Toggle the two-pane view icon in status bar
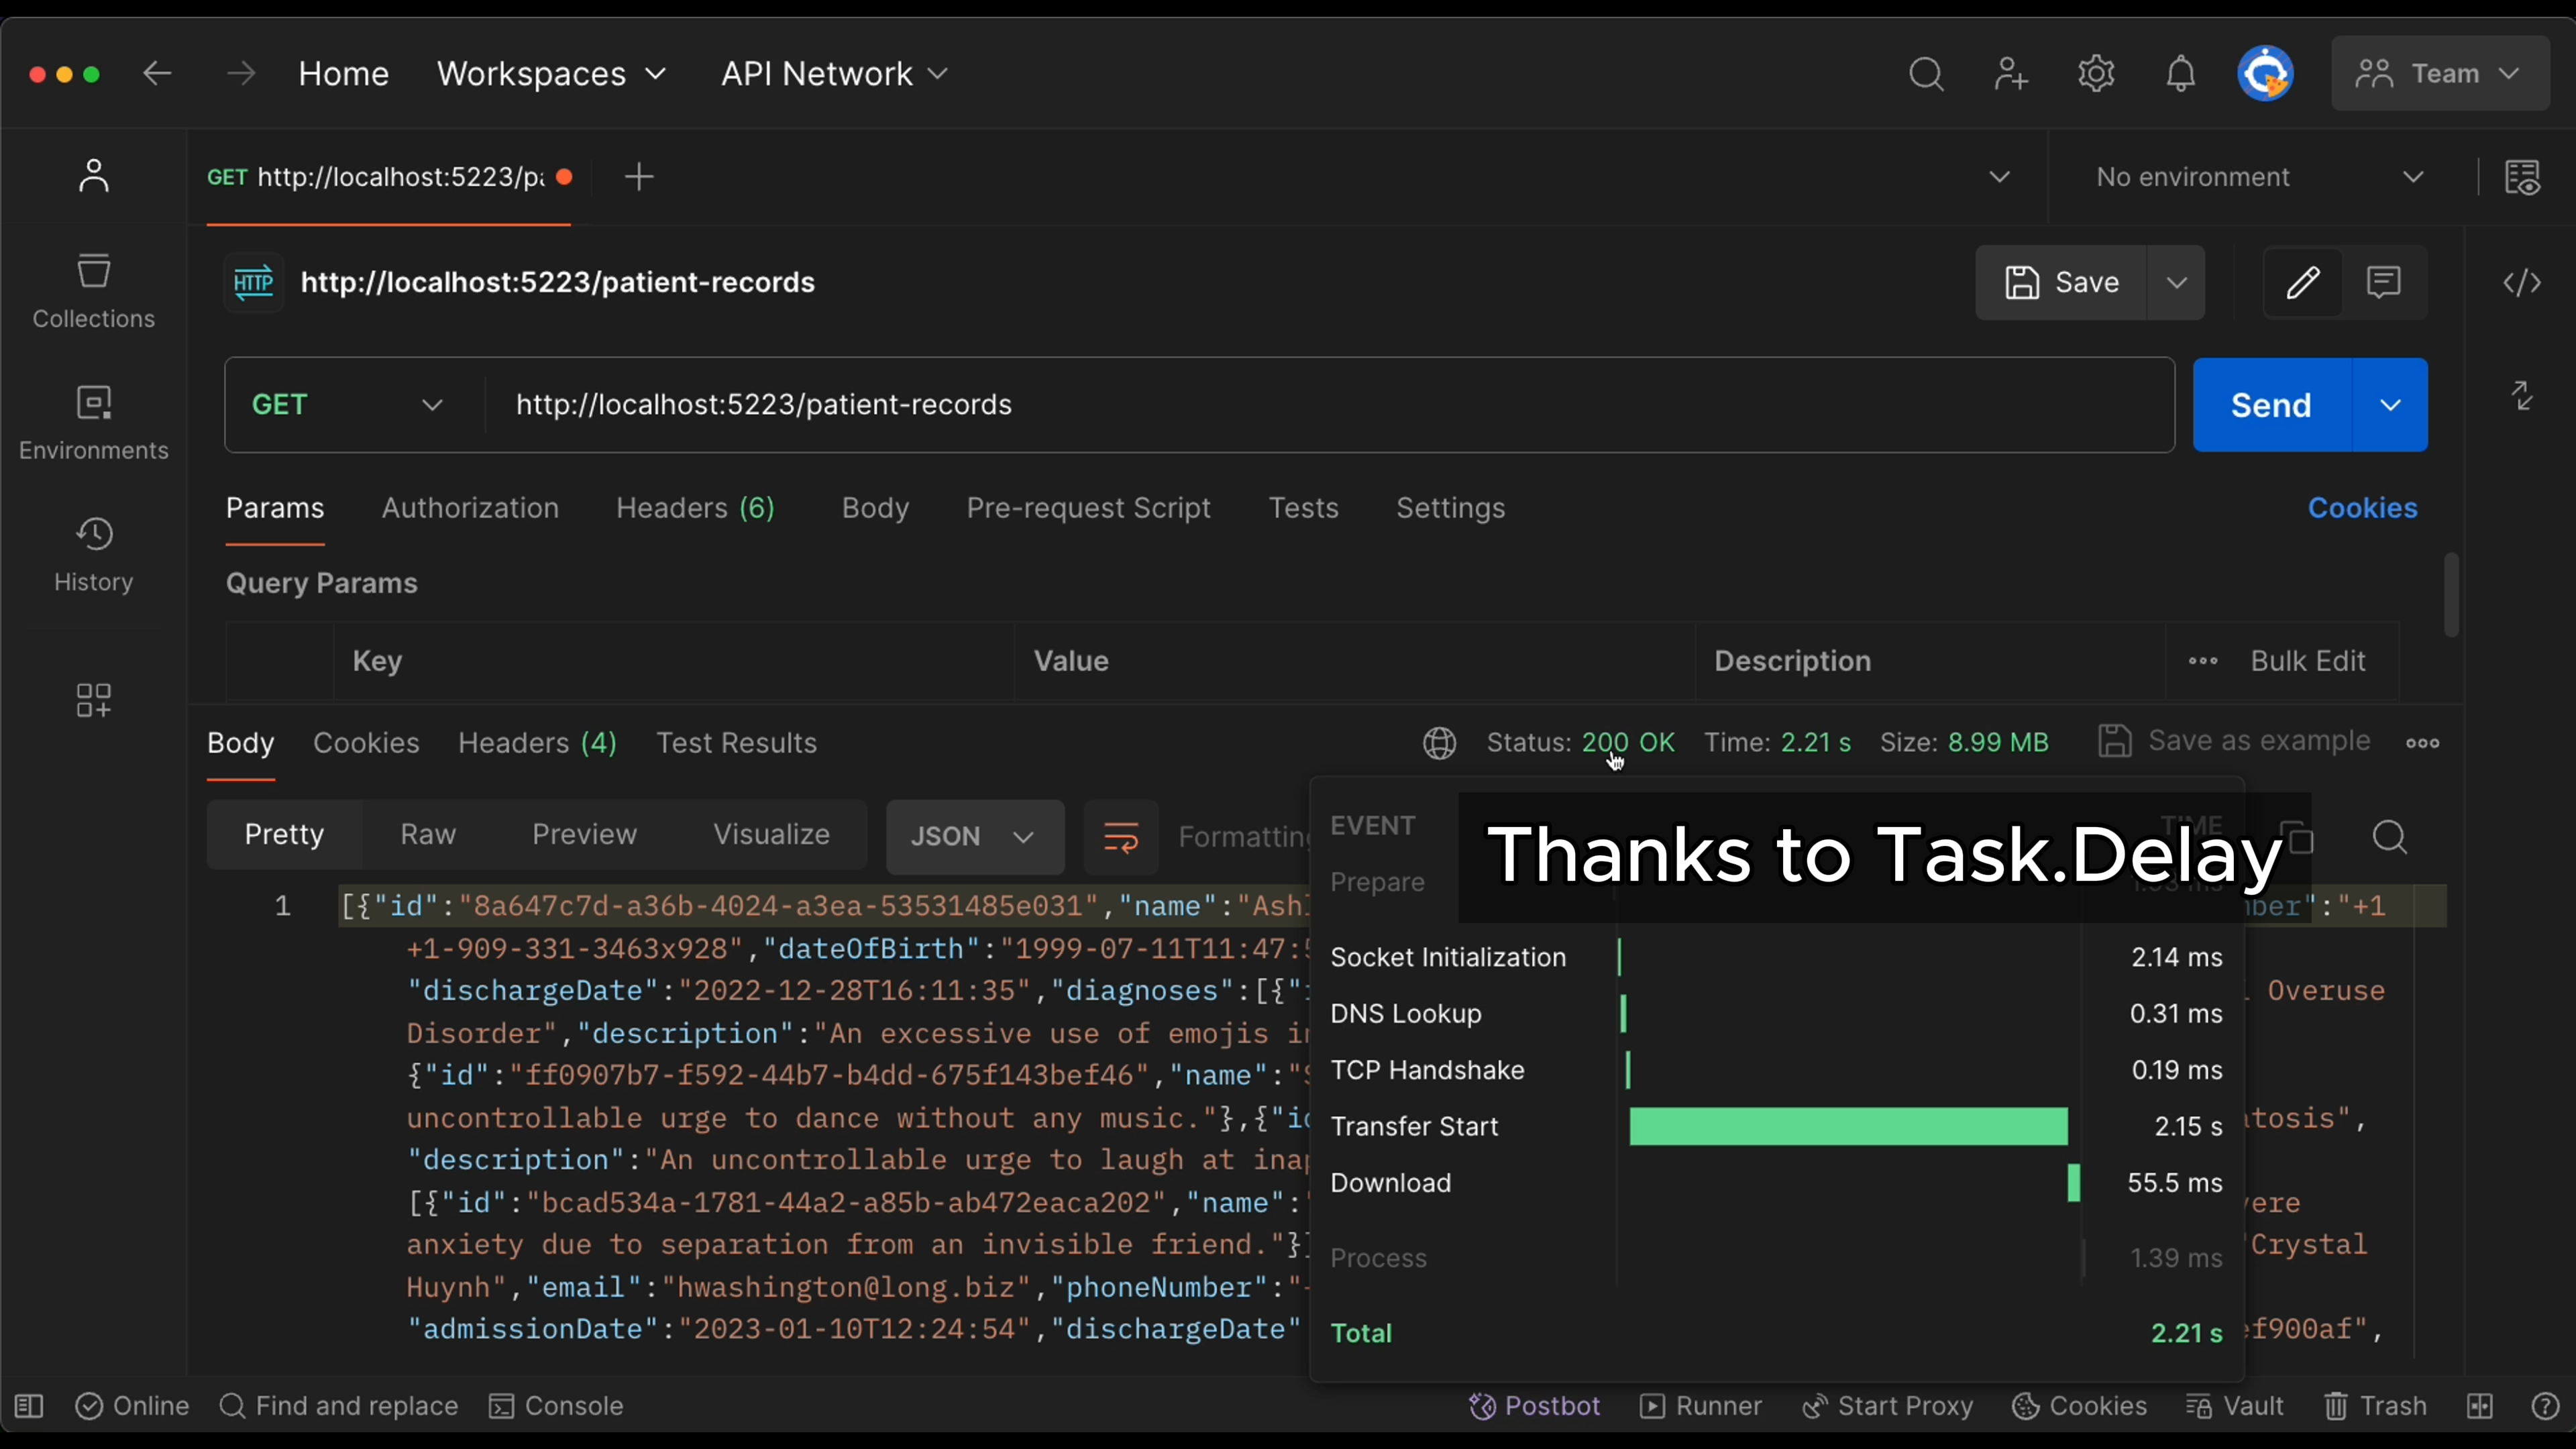This screenshot has width=2576, height=1449. pyautogui.click(x=2479, y=1406)
